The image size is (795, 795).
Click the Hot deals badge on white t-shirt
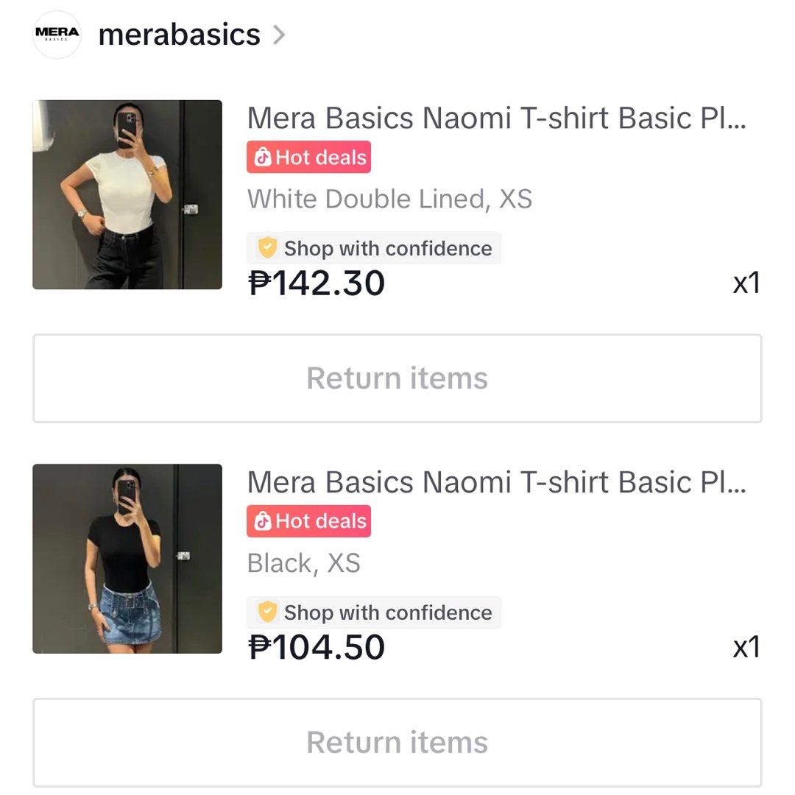pos(308,157)
